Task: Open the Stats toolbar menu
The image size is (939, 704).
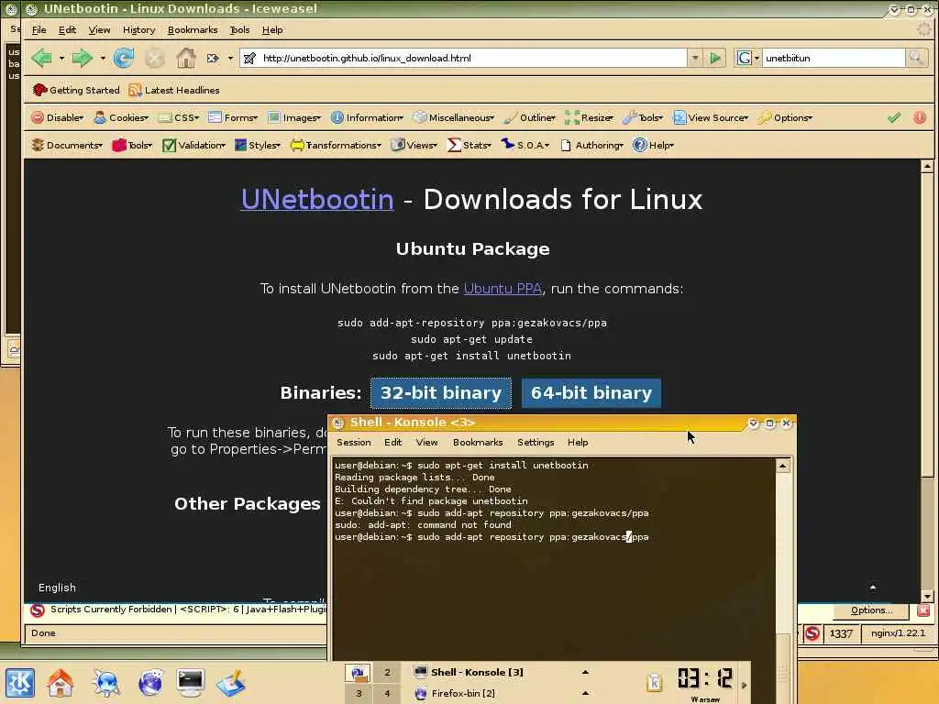Action: coord(469,145)
